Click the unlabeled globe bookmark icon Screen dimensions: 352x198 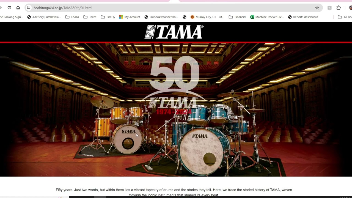pyautogui.click(x=185, y=17)
